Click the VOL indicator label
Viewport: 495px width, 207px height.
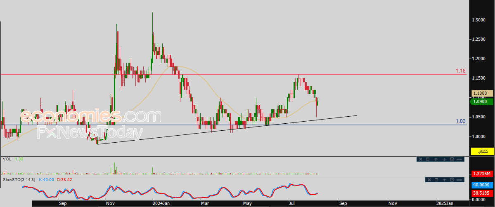coord(7,159)
